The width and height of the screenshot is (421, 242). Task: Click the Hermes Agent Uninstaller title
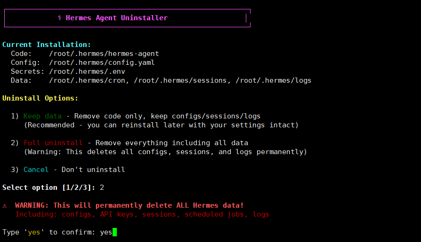pyautogui.click(x=116, y=18)
